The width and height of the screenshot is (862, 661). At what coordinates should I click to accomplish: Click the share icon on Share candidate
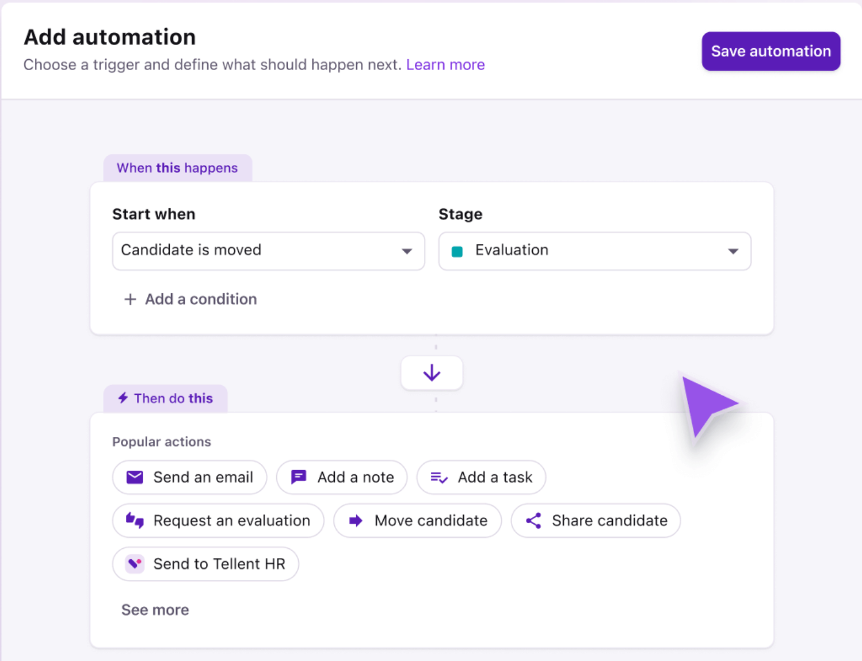tap(533, 521)
